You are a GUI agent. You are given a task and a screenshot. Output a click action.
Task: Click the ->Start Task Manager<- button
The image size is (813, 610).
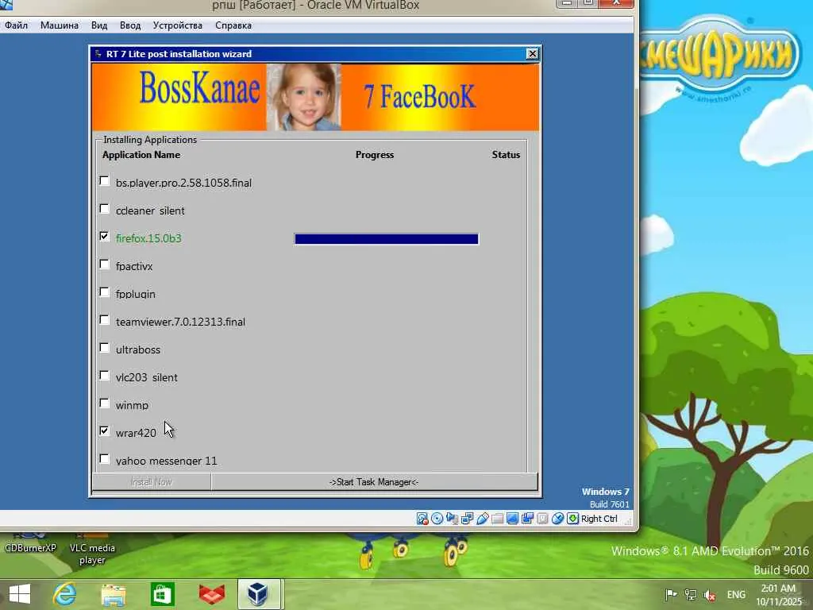tap(374, 482)
